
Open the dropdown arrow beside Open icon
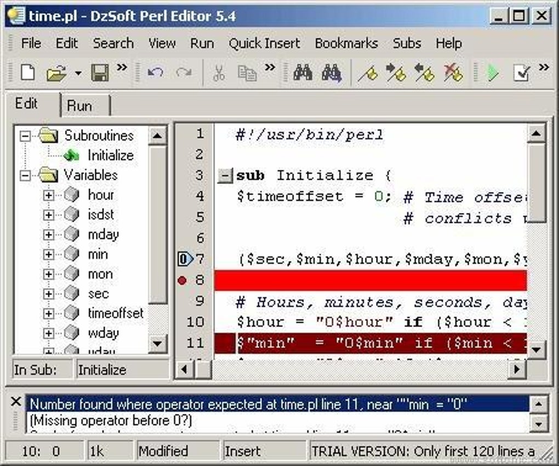click(x=78, y=73)
